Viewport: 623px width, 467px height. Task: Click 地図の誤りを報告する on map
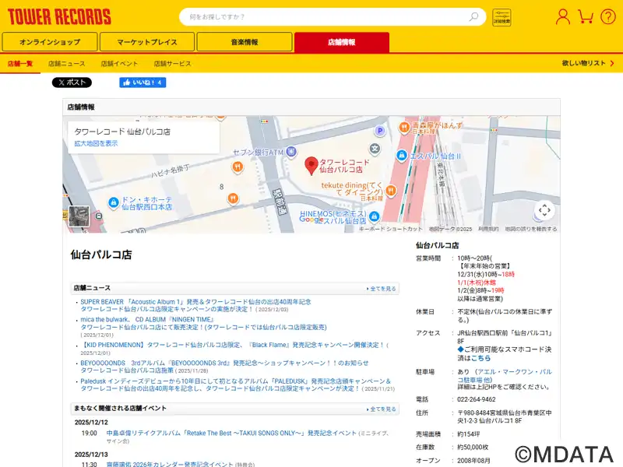pos(531,229)
